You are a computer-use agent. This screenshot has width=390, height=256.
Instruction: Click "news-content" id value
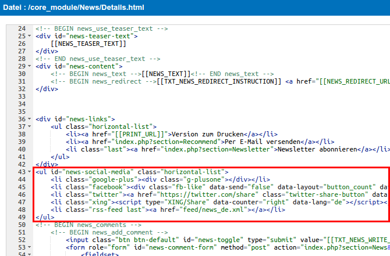click(93, 66)
